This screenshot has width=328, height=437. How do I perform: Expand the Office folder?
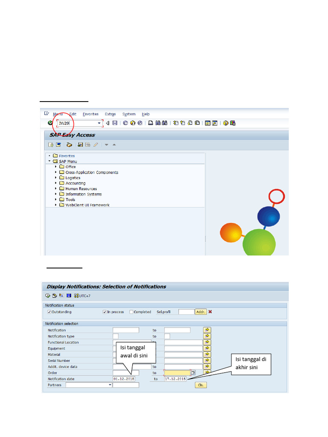click(x=56, y=167)
